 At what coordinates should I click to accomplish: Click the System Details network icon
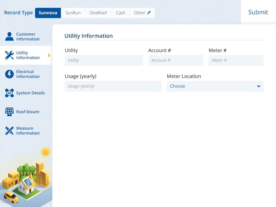pos(9,93)
